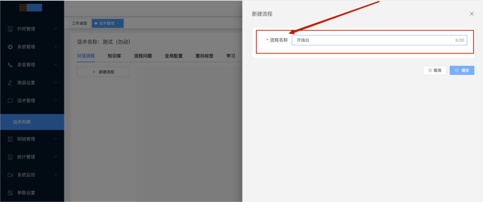Close the 新建流程 dialog with X
Screen dimensions: 483x202
pyautogui.click(x=472, y=14)
